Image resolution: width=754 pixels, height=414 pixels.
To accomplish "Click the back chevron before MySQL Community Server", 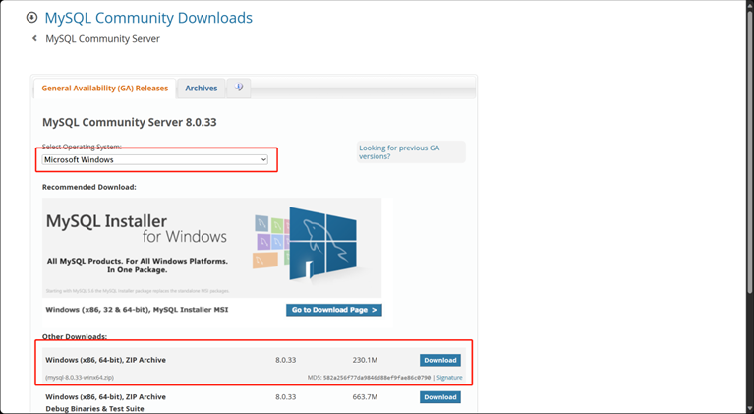I will [x=34, y=38].
